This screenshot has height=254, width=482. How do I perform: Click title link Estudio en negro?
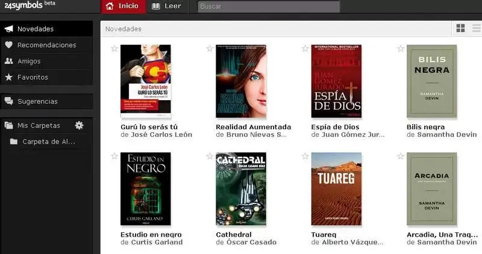[151, 235]
